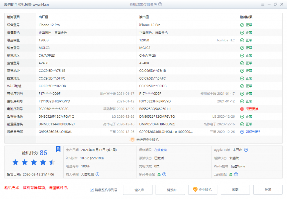
Task: Click help icon next to 无需检测
Action: (98, 174)
